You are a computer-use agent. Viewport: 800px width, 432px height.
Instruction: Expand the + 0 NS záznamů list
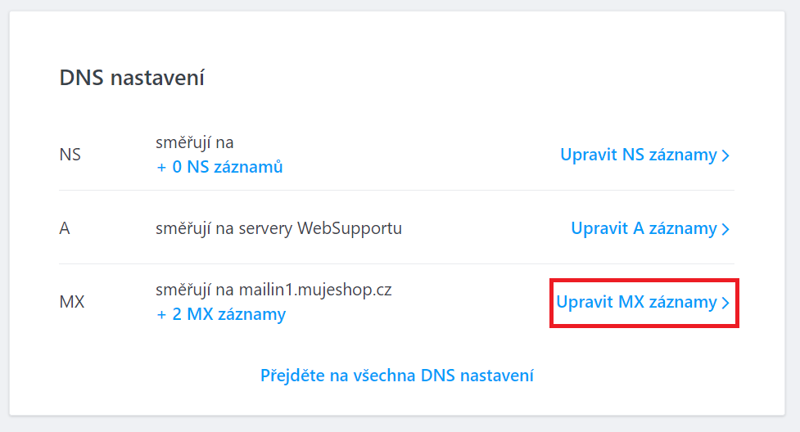pos(219,167)
